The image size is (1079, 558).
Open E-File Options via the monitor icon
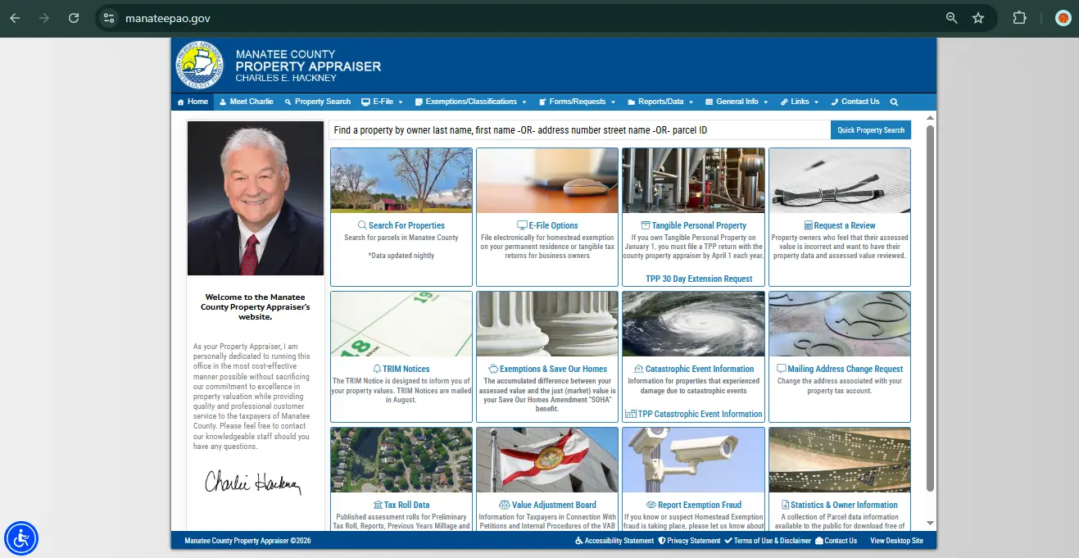coord(521,225)
